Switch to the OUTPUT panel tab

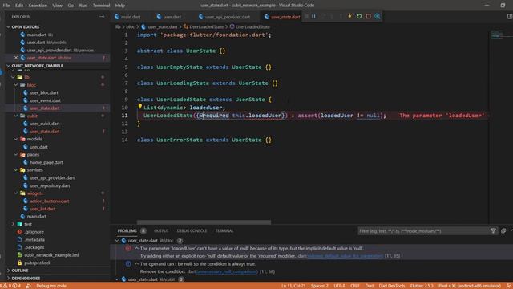[161, 230]
